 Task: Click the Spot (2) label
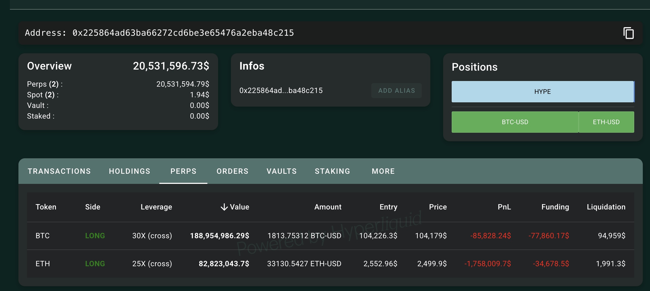point(43,95)
